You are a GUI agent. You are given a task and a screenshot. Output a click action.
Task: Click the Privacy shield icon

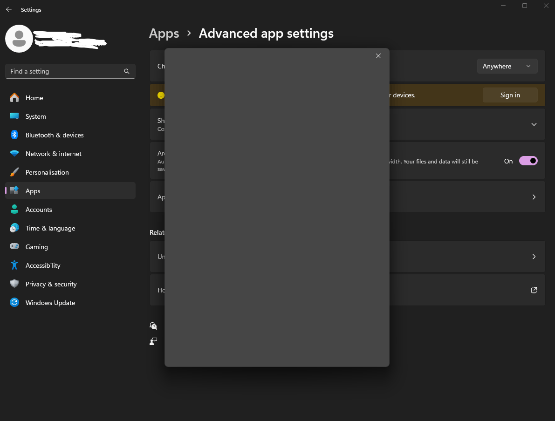(14, 284)
